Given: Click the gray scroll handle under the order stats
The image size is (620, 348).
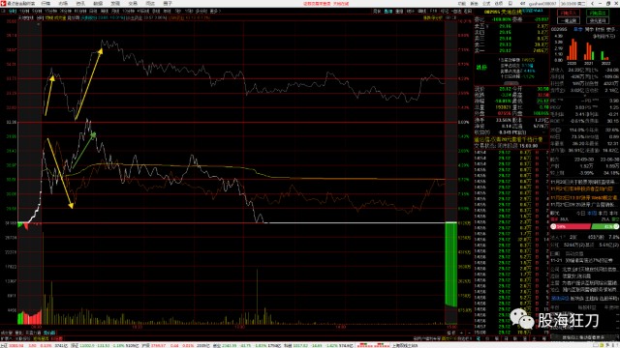Looking at the screenshot, I should [511, 83].
